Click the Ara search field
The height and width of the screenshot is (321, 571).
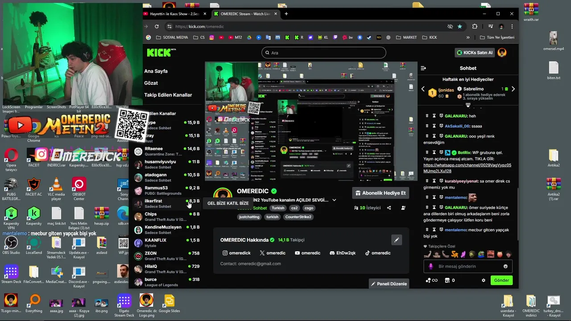click(323, 53)
